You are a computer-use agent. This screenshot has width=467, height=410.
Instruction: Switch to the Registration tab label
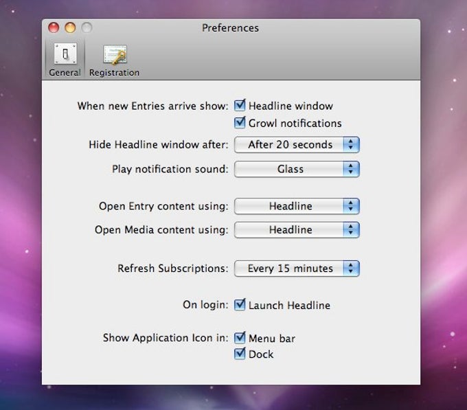[114, 73]
